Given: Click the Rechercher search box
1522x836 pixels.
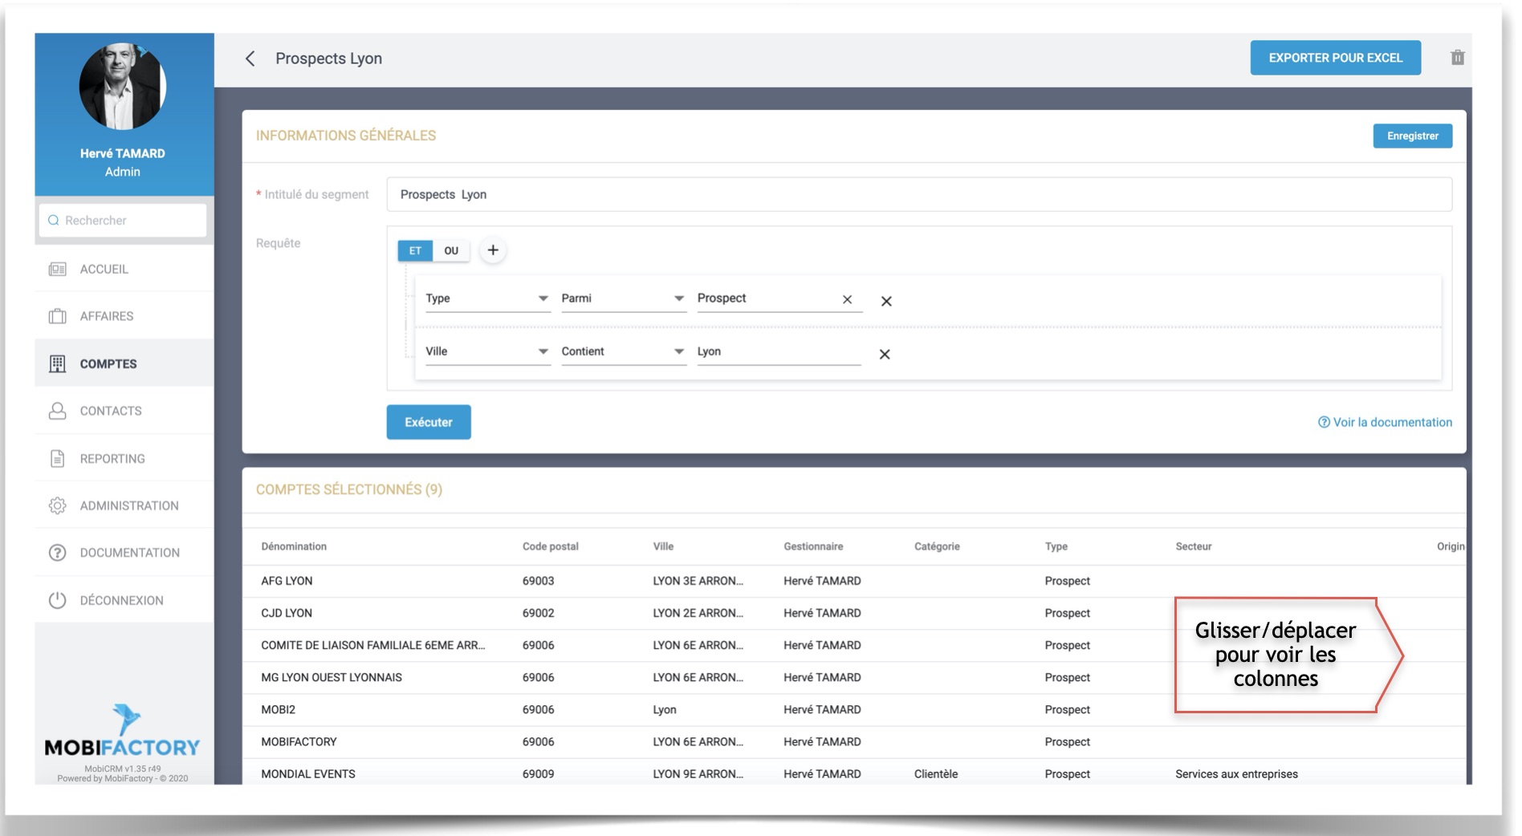Looking at the screenshot, I should tap(123, 221).
